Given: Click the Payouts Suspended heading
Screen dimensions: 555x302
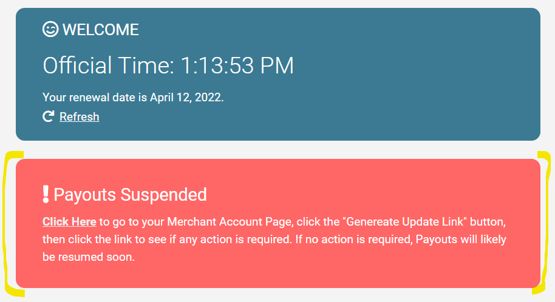Looking at the screenshot, I should [130, 195].
